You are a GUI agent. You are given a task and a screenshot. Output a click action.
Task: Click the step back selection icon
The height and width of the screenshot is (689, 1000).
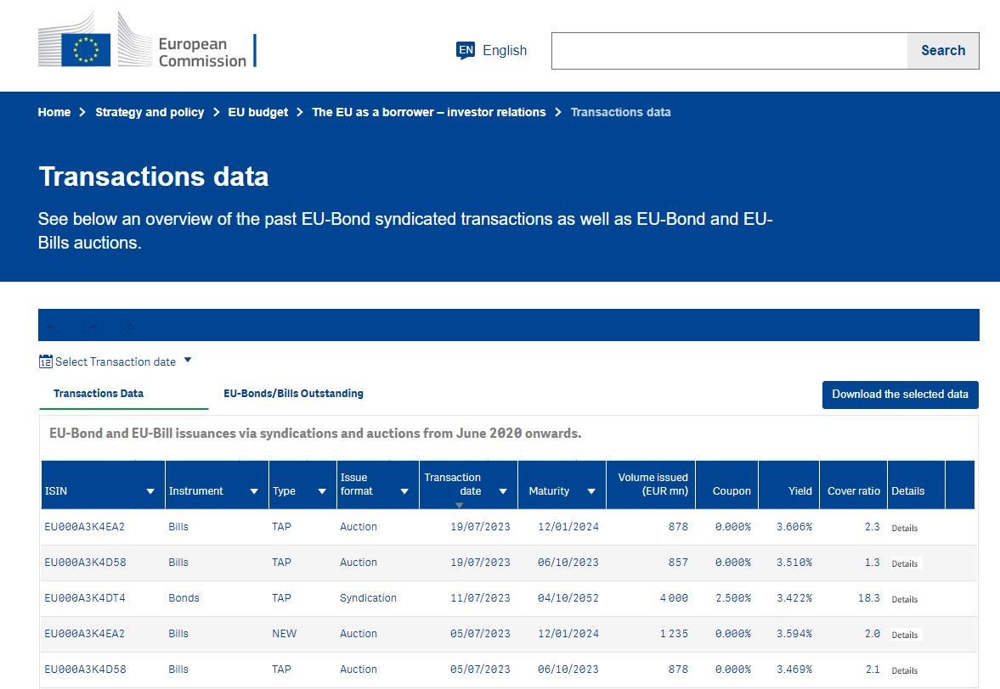52,326
